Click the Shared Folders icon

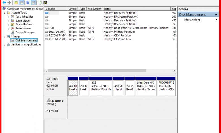12,25
